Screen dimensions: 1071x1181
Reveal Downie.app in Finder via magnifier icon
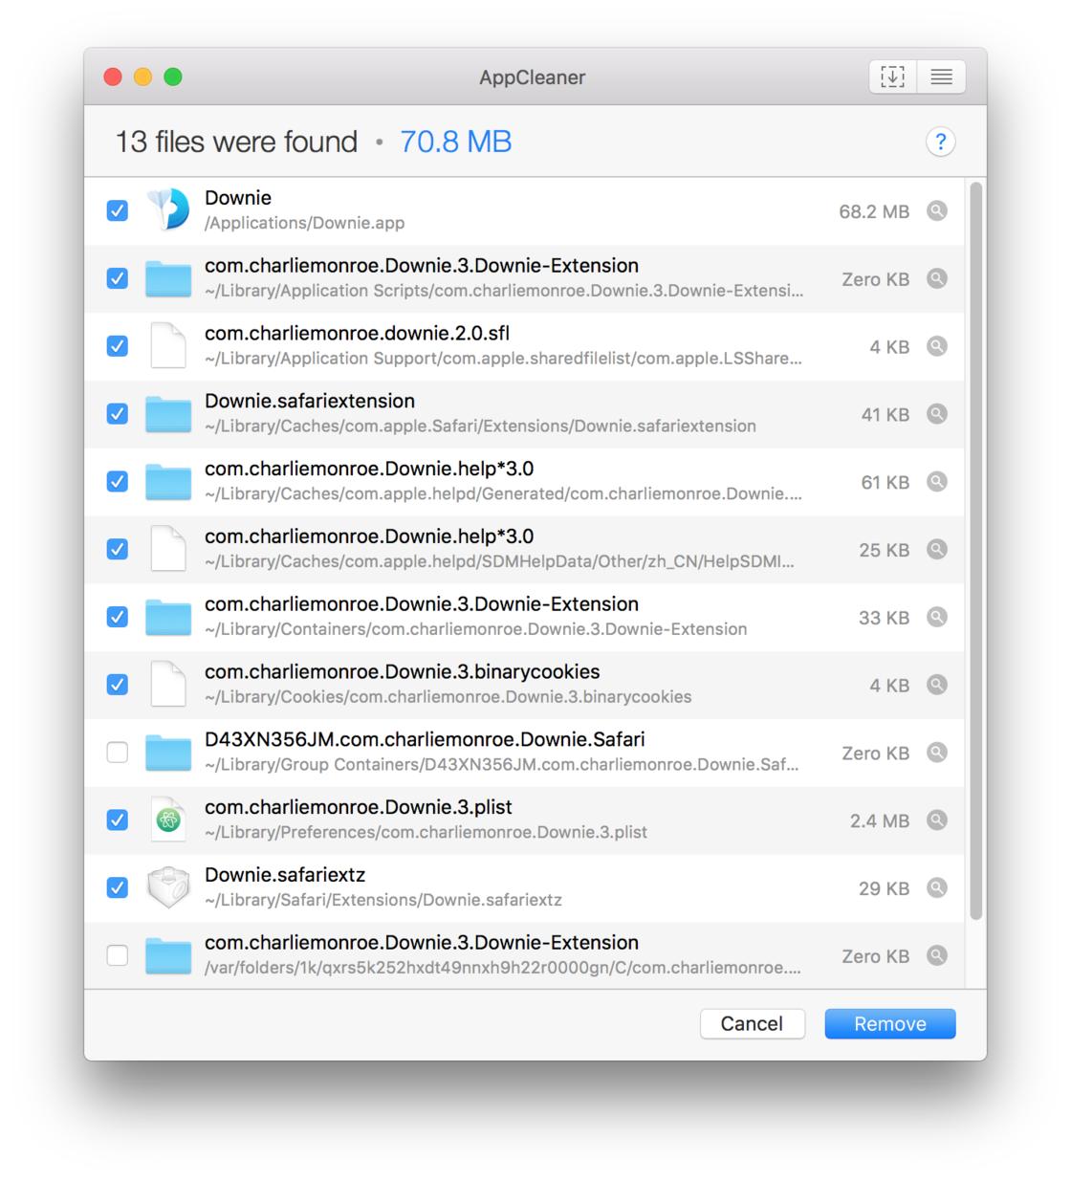937,210
